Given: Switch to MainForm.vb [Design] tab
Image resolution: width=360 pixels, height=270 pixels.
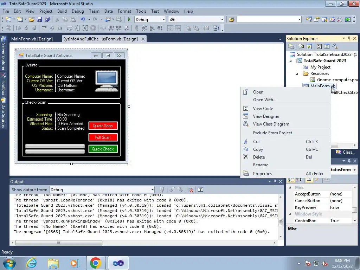Looking at the screenshot, I should point(32,39).
